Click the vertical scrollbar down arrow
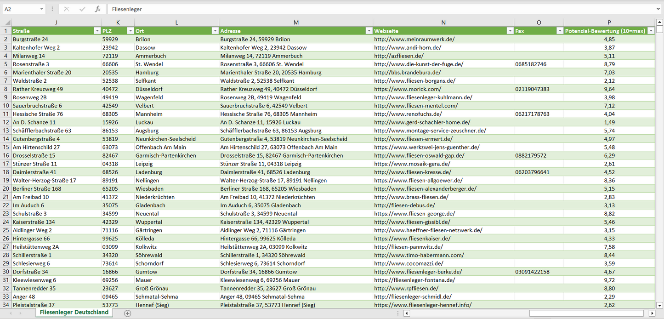This screenshot has height=319, width=664. (660, 305)
